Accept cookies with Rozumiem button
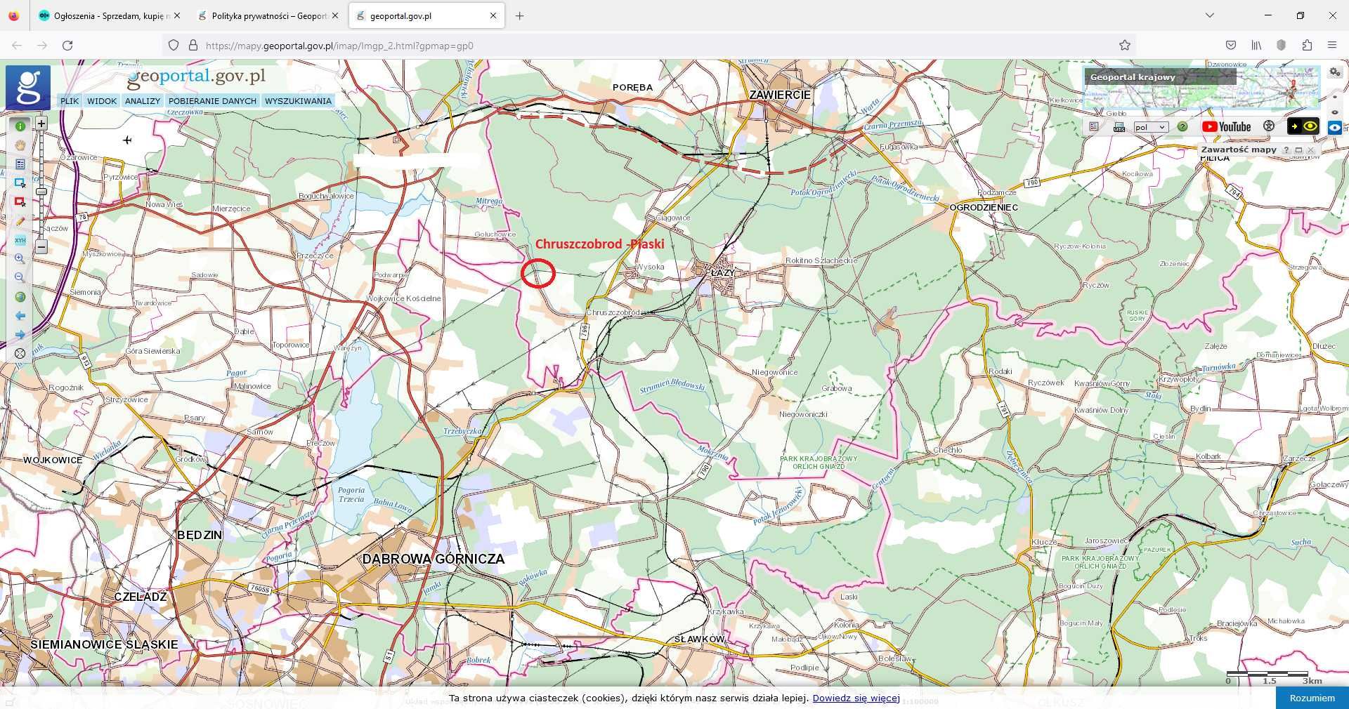1349x709 pixels. click(x=1312, y=698)
